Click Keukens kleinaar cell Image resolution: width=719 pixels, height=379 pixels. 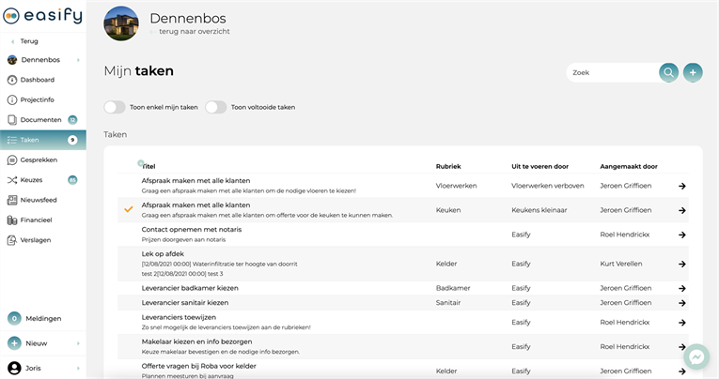pyautogui.click(x=539, y=210)
